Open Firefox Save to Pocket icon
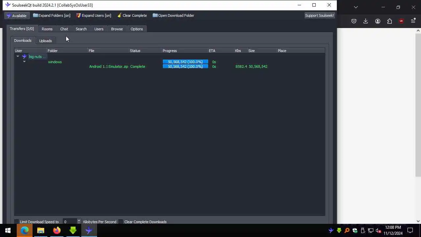This screenshot has width=421, height=237. click(354, 21)
